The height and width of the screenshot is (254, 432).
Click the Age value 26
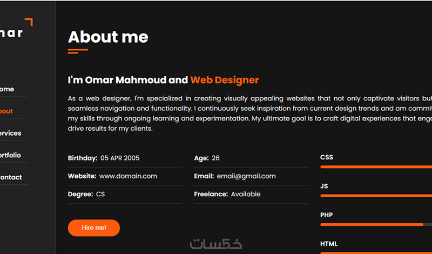tap(215, 158)
